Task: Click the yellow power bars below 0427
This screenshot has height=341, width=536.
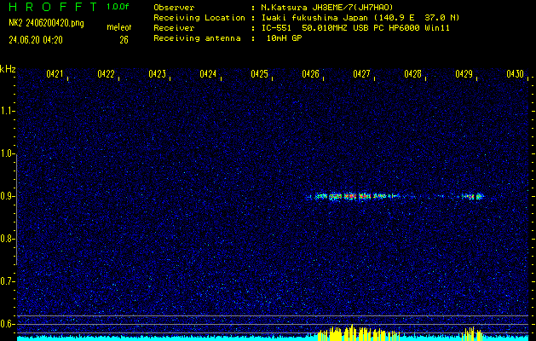Action: pos(359,332)
